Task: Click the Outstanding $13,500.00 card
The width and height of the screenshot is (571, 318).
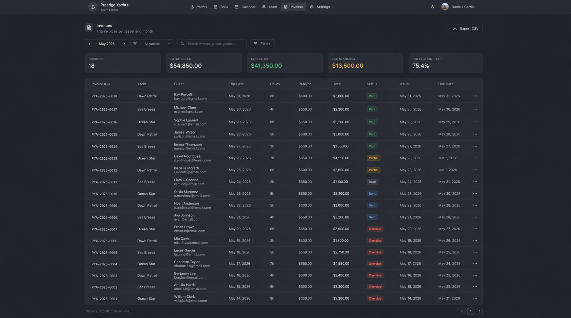Action: [x=365, y=63]
